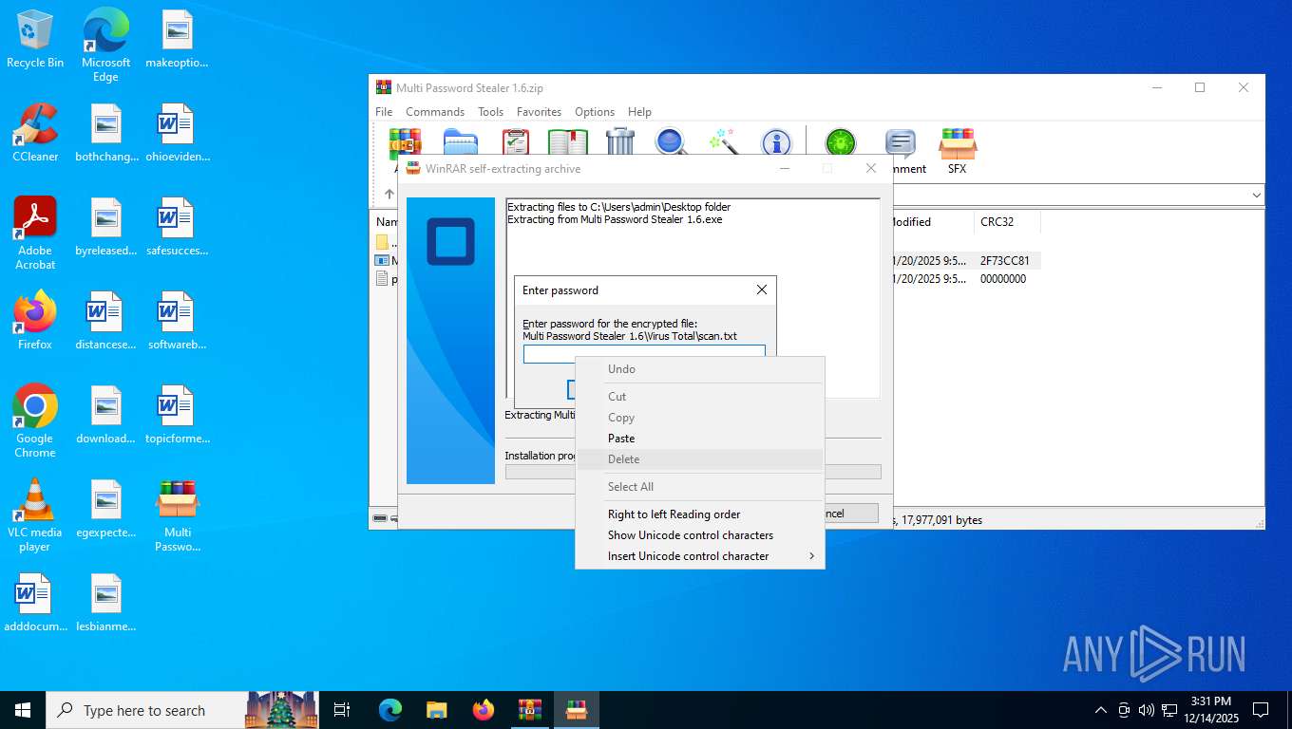Click the Add archive icon in WinRAR toolbar
This screenshot has height=729, width=1292.
pyautogui.click(x=406, y=142)
